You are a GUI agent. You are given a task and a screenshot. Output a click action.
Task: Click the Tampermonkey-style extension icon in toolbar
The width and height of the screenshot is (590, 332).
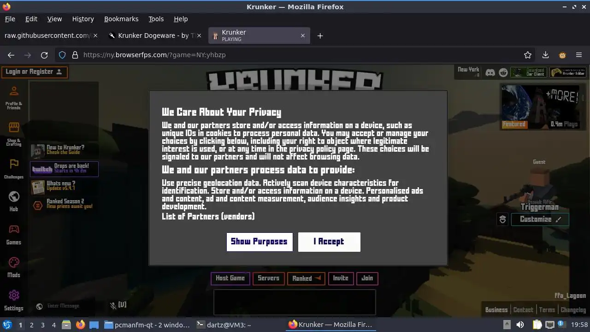(x=562, y=55)
